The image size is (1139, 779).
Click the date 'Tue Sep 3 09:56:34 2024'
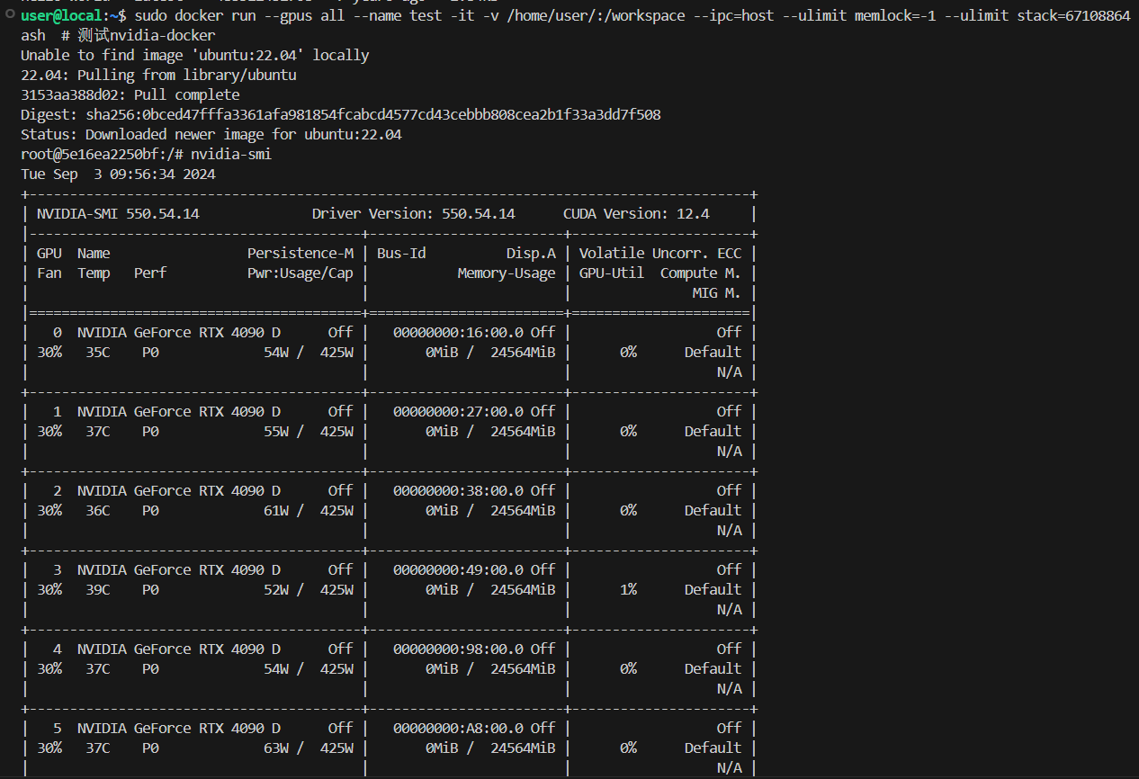(118, 175)
